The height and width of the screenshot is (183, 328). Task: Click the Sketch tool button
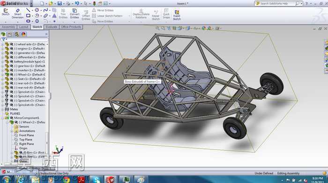coord(6,12)
